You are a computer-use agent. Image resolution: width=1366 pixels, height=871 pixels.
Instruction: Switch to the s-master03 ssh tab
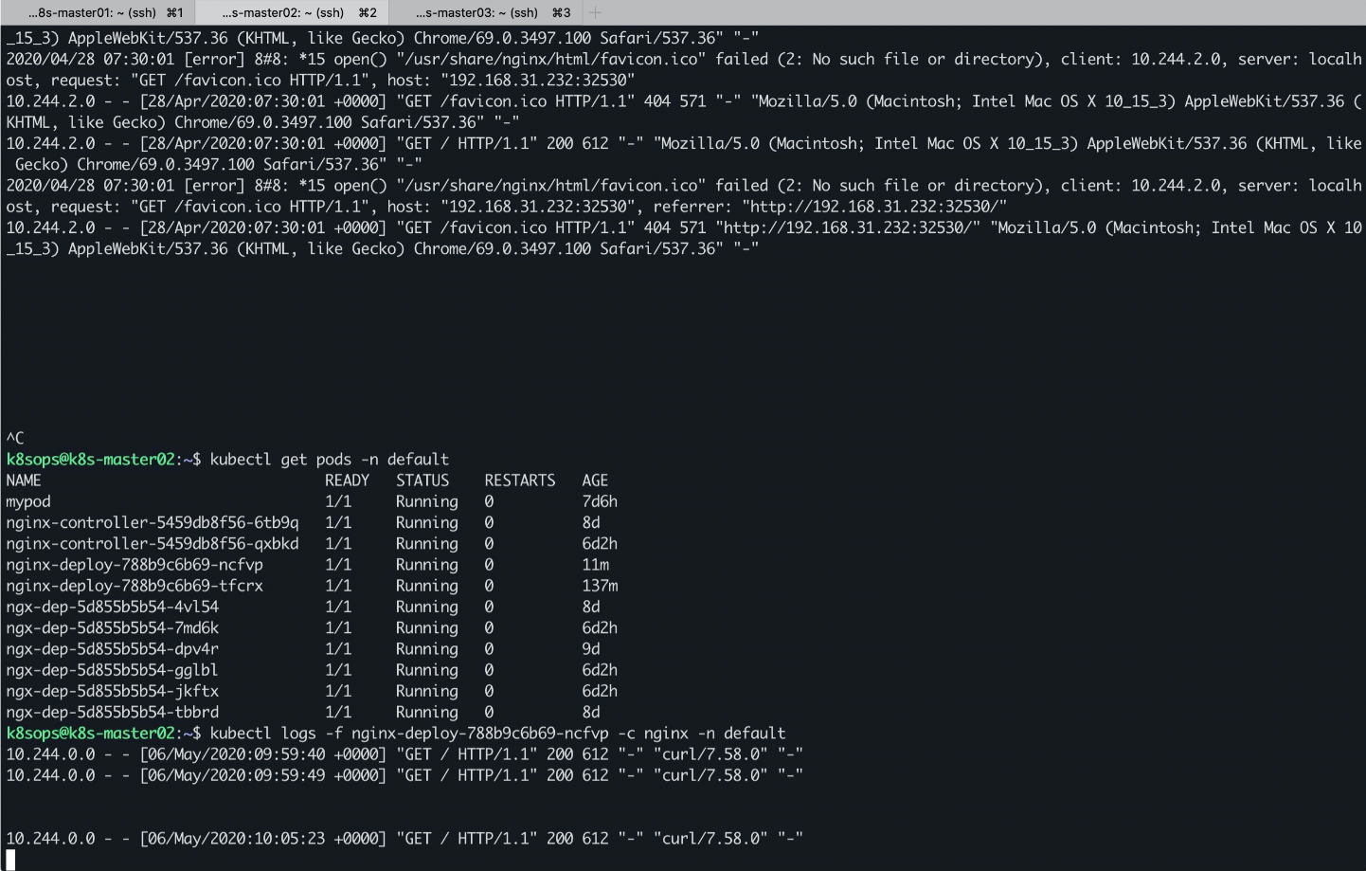[x=486, y=12]
